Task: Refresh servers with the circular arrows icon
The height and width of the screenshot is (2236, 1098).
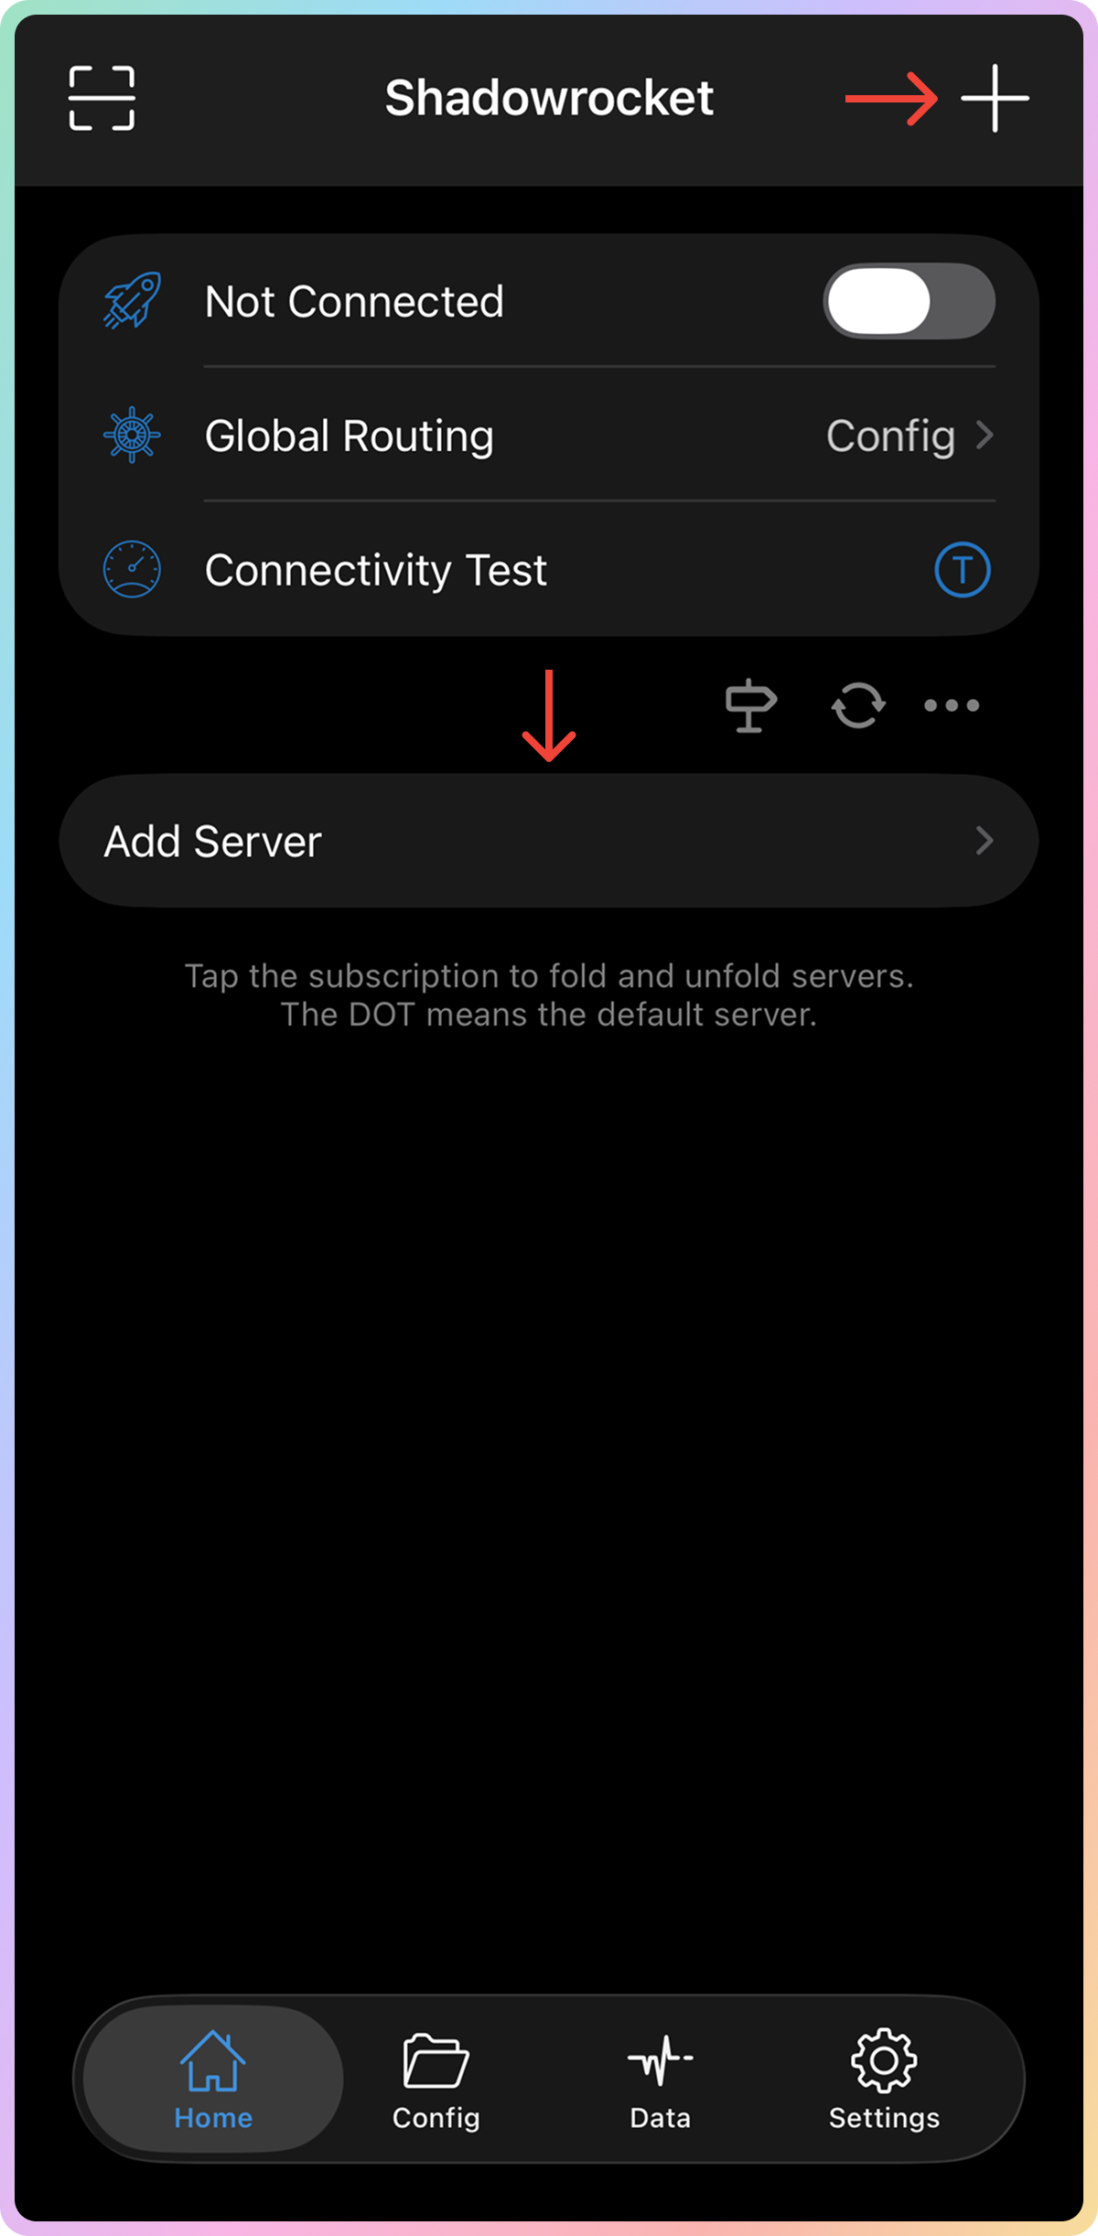Action: click(857, 705)
